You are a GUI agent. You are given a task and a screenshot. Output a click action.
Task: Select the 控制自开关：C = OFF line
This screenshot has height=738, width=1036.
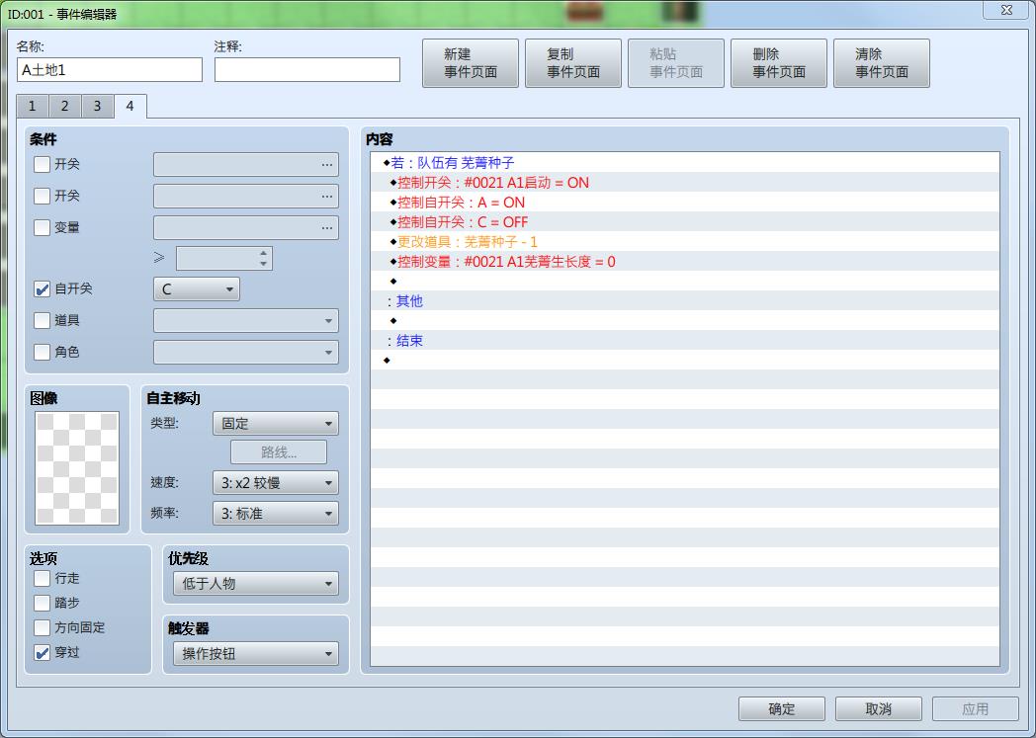pyautogui.click(x=684, y=222)
